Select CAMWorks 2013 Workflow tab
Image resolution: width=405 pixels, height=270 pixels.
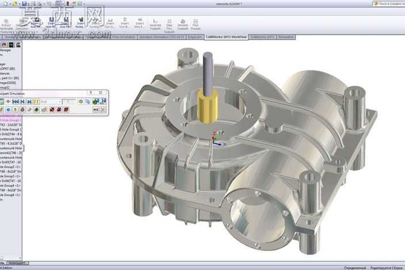226,37
